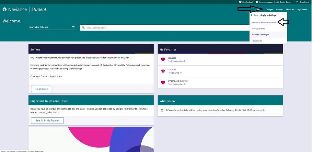Click the Naviance compass logo icon
Viewport: 312px width, 152px height.
point(4,9)
